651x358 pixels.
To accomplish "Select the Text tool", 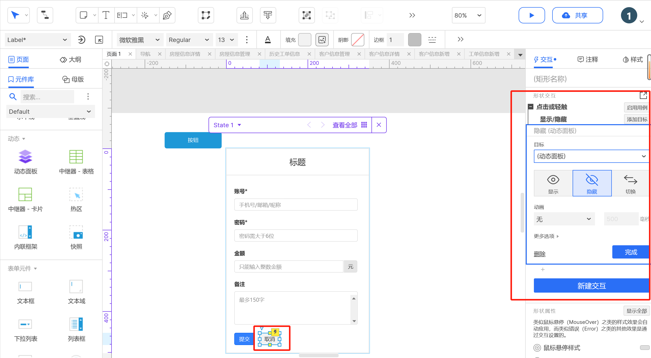I will click(x=106, y=16).
